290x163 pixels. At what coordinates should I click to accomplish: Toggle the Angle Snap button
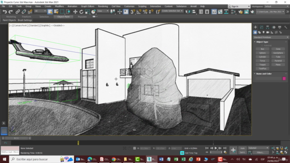(x=139, y=12)
